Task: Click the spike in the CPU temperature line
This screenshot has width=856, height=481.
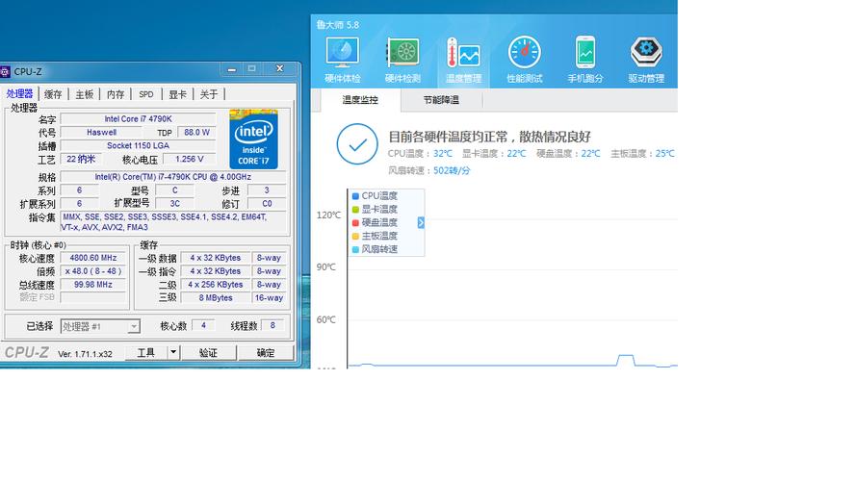Action: pyautogui.click(x=626, y=360)
